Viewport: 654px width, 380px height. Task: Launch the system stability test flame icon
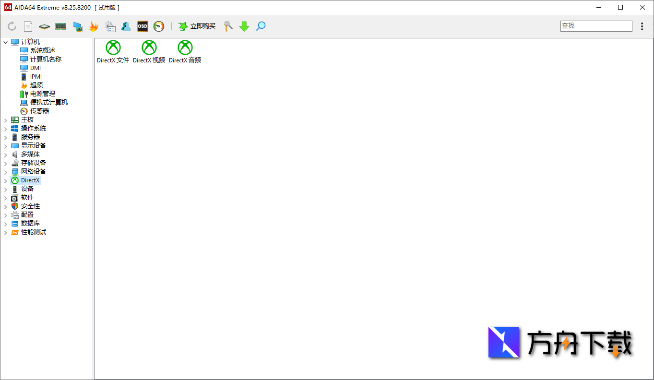[94, 26]
